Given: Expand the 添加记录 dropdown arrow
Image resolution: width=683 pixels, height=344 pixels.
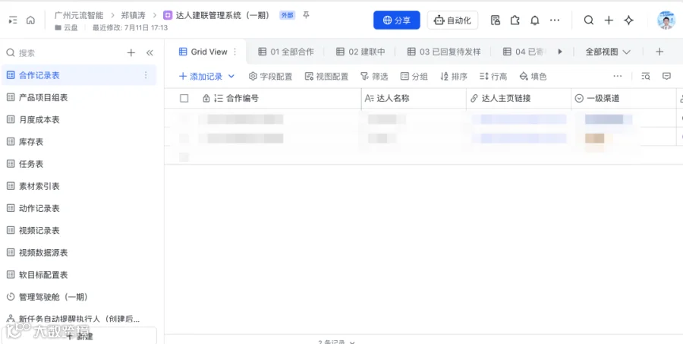Looking at the screenshot, I should (x=231, y=76).
